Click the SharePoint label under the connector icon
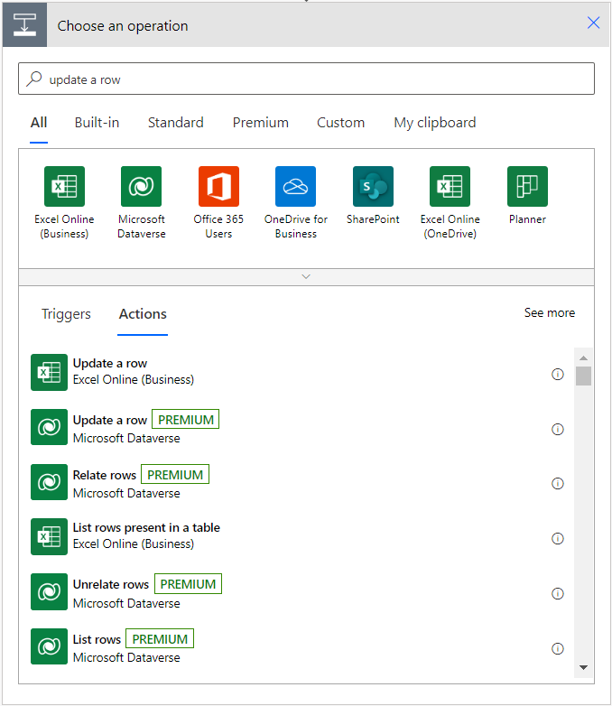The height and width of the screenshot is (706, 612). [x=373, y=219]
